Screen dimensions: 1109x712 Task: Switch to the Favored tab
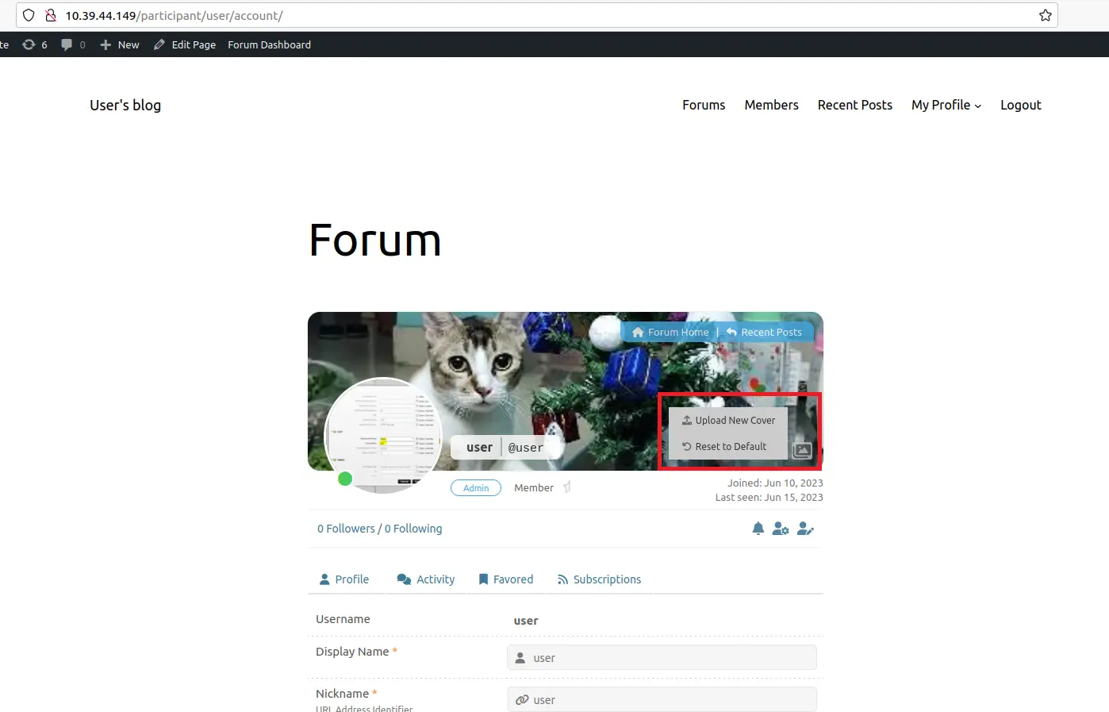pyautogui.click(x=505, y=579)
